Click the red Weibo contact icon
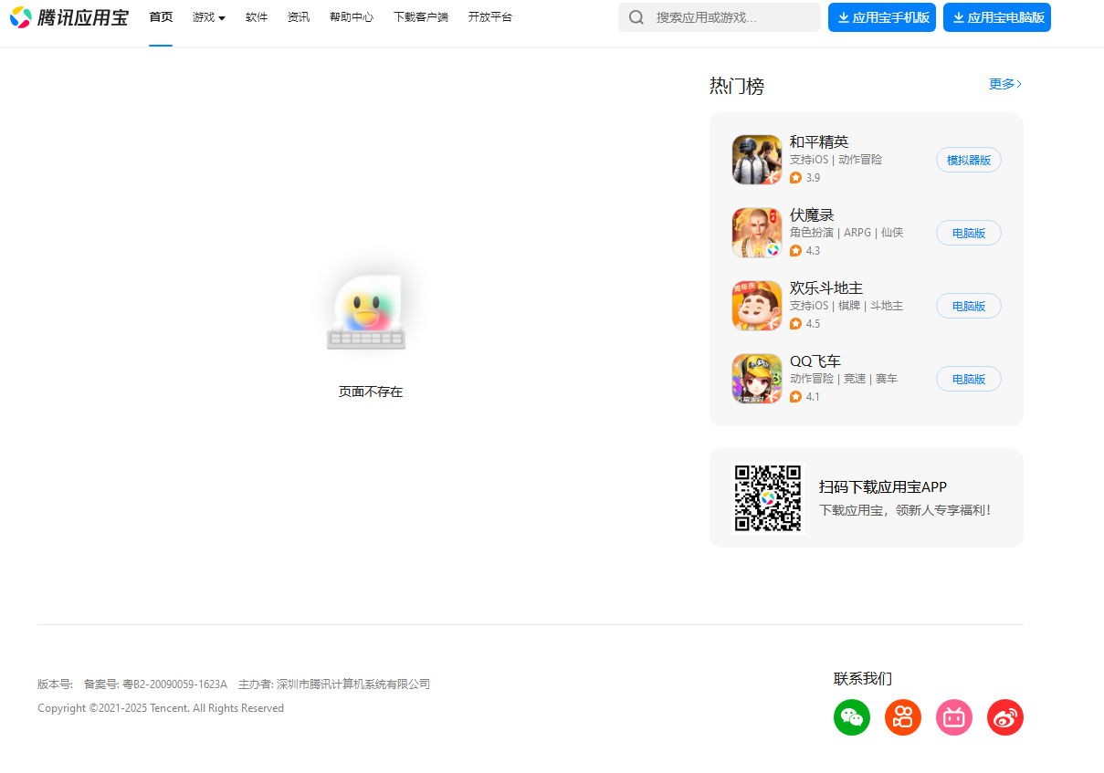 pyautogui.click(x=1004, y=717)
